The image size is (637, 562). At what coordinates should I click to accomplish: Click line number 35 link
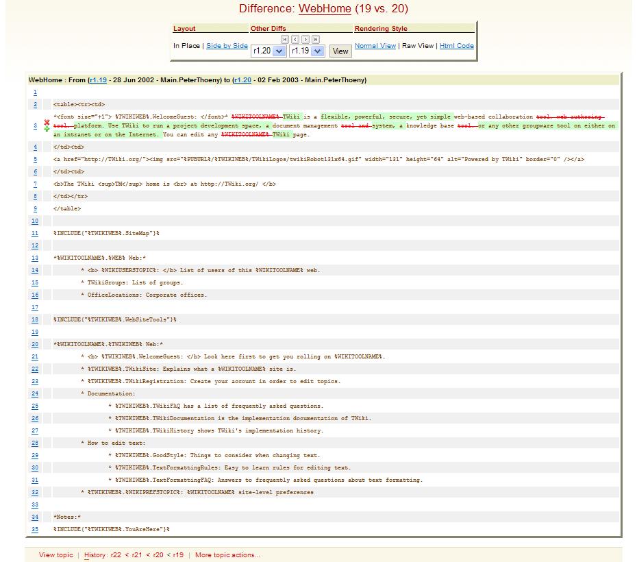point(35,529)
